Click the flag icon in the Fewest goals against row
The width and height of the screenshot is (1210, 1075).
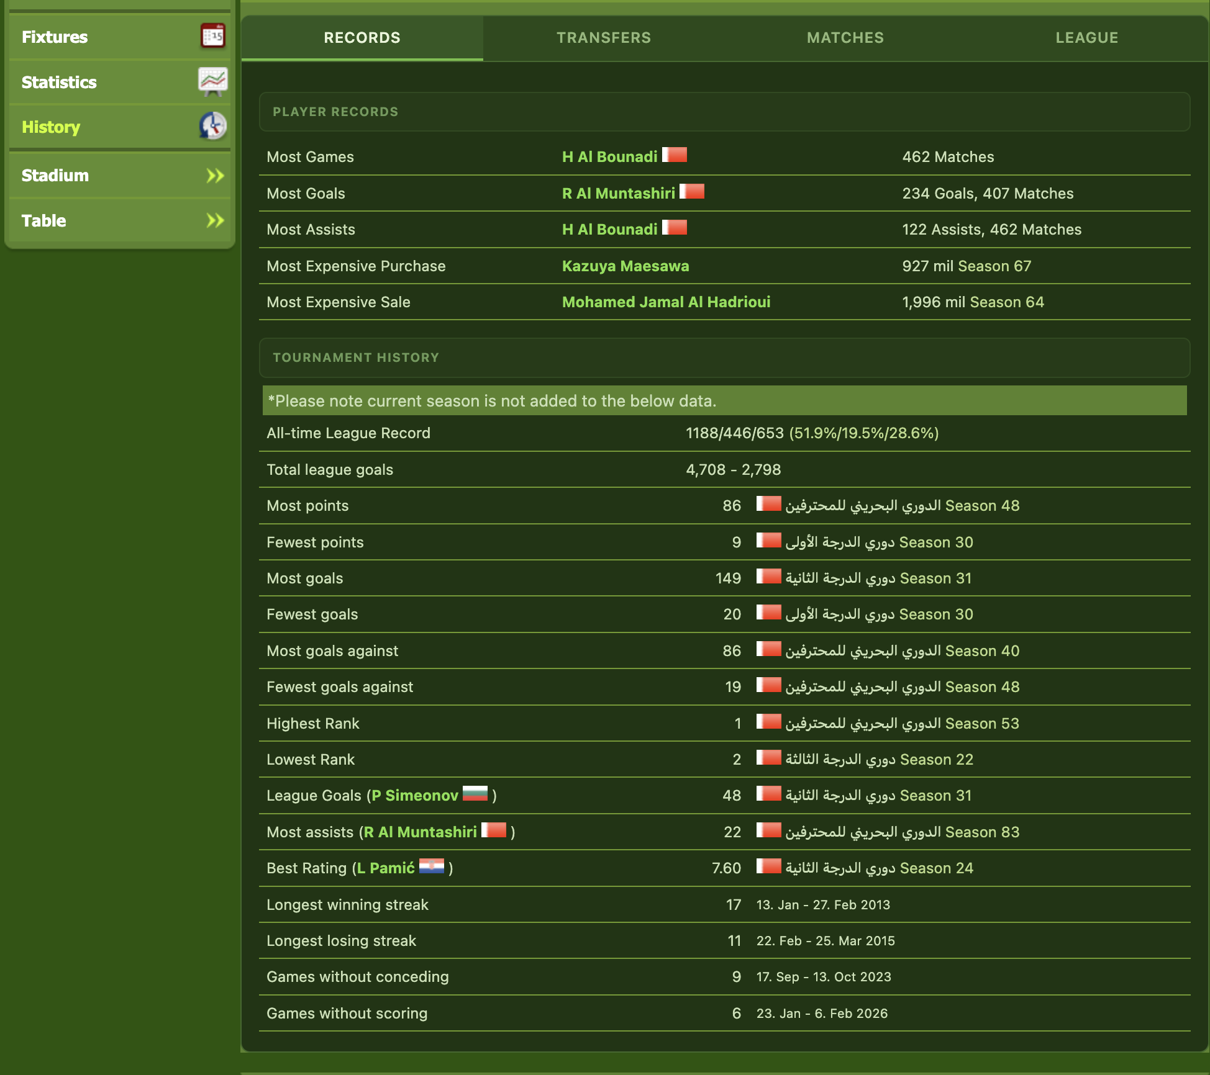click(769, 685)
